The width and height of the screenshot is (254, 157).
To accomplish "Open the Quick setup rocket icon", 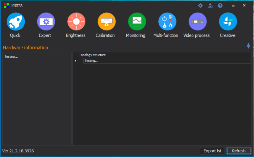I will point(16,22).
